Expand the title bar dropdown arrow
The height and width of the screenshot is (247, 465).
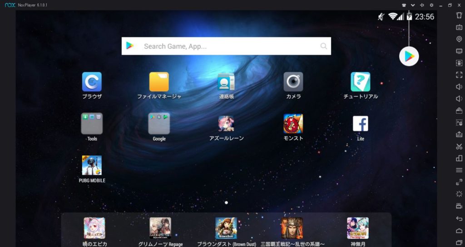[413, 5]
